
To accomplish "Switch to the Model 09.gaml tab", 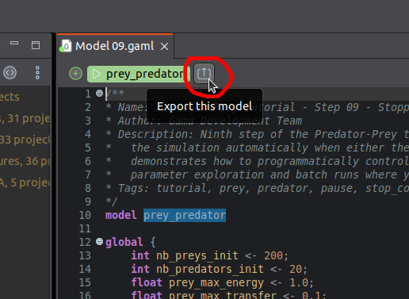I will point(114,46).
